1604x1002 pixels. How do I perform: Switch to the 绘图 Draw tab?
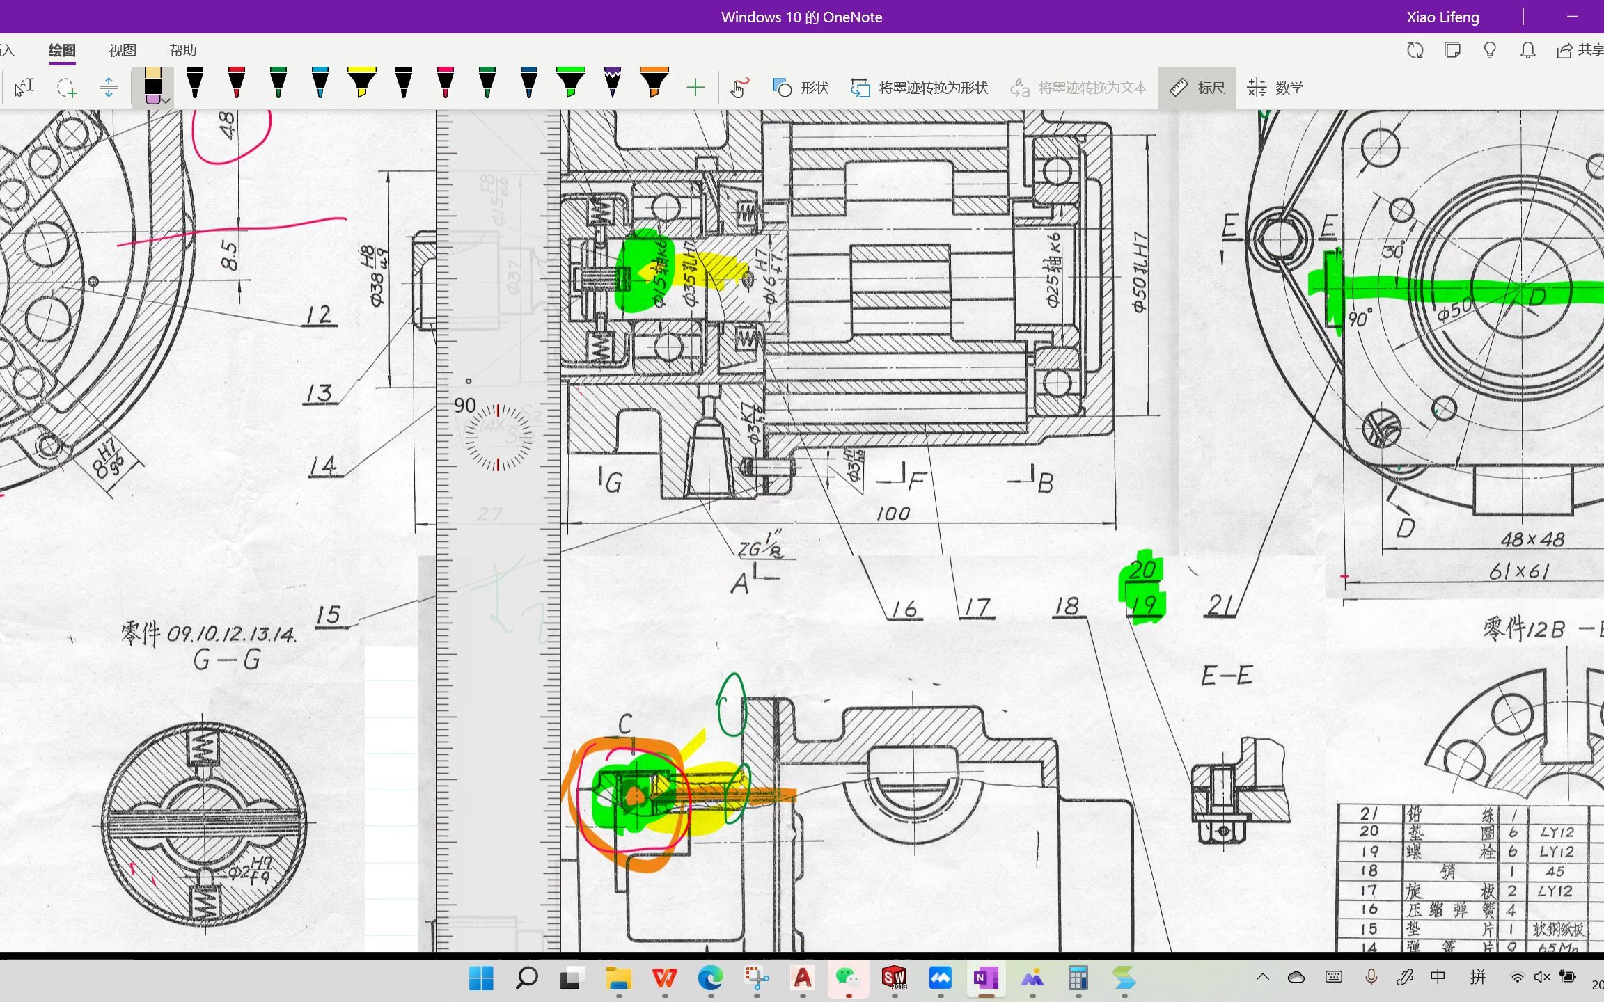click(x=62, y=50)
